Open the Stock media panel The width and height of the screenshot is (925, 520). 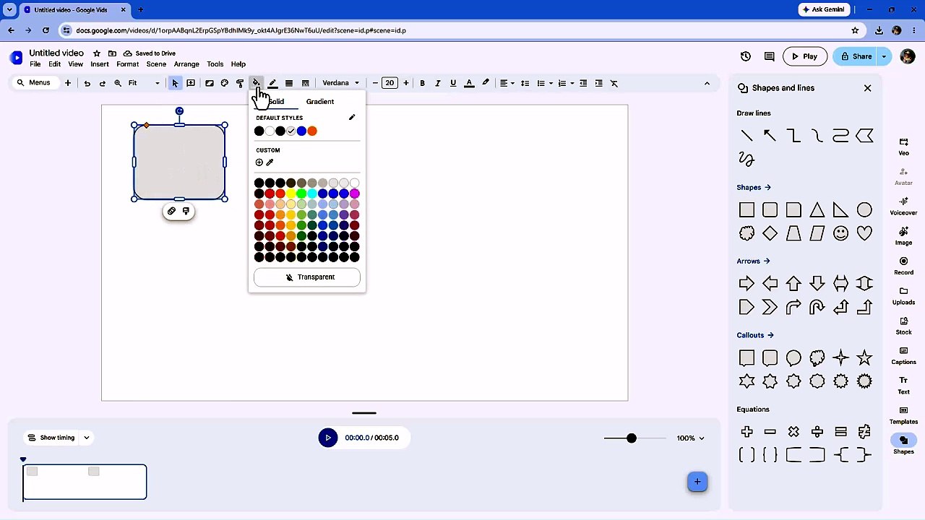coord(903,325)
